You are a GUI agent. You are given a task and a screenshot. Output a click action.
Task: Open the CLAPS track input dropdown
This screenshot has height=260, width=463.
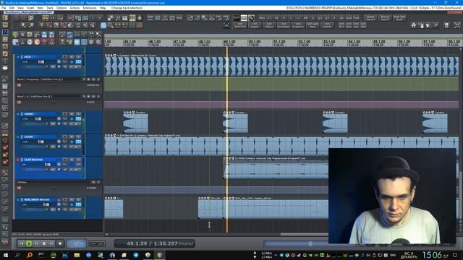coord(35,147)
